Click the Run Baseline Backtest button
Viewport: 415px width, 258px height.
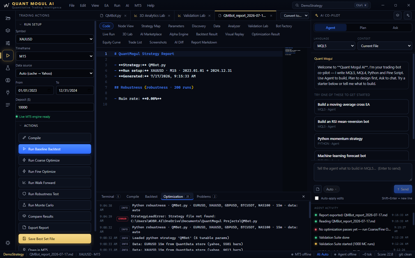point(55,149)
